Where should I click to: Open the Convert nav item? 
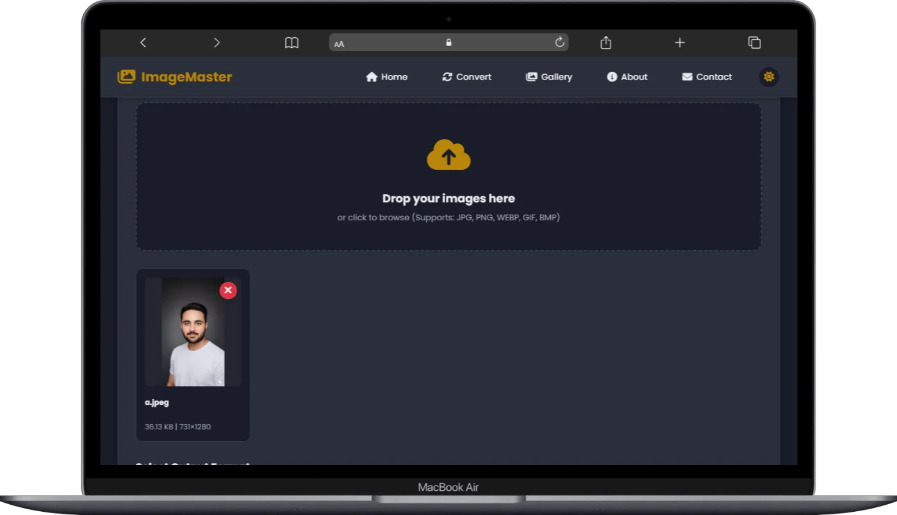coord(466,77)
